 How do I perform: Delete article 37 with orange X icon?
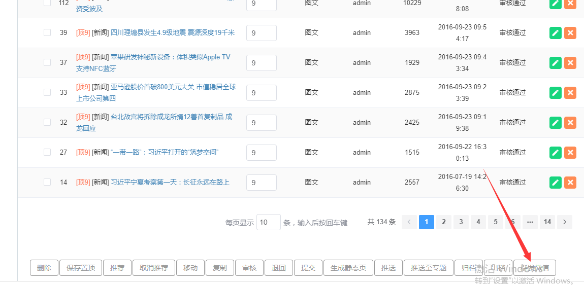click(x=570, y=62)
